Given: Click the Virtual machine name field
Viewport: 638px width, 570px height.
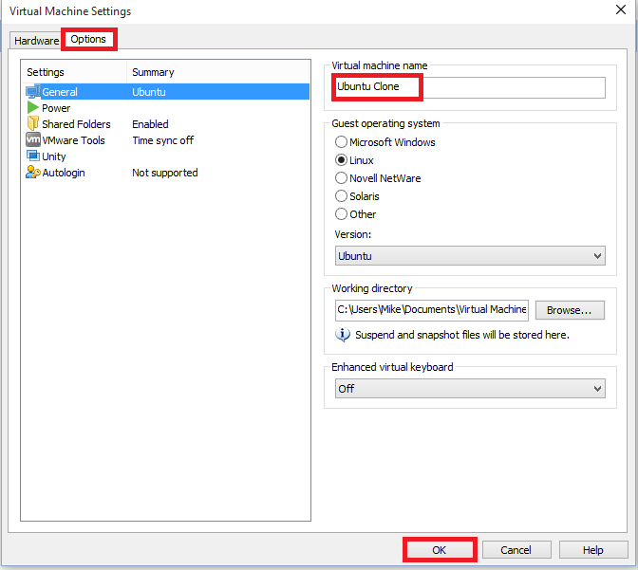Looking at the screenshot, I should coord(469,87).
